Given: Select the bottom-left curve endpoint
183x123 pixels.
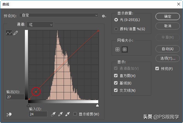Looking at the screenshot, I should tap(29, 99).
